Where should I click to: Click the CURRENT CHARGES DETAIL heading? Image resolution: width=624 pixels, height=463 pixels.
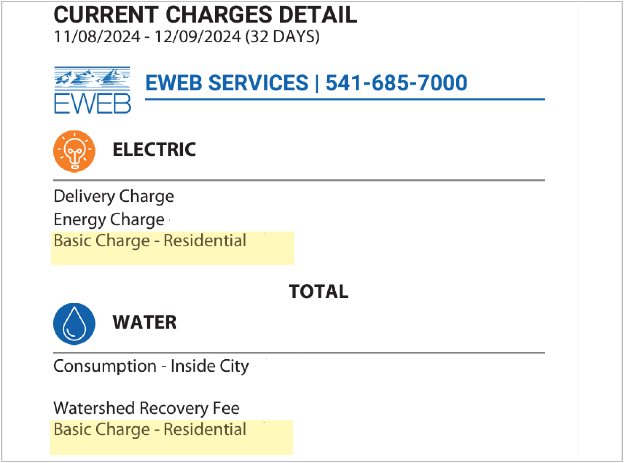[205, 15]
